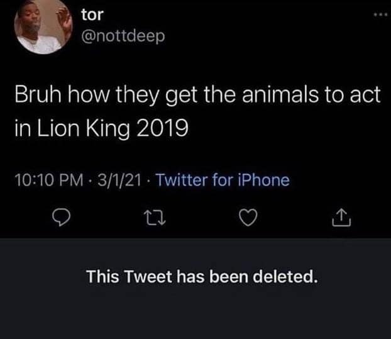Click the "Twitter for iPhone" source link
Screen dimensions: 391x339
click(x=223, y=181)
